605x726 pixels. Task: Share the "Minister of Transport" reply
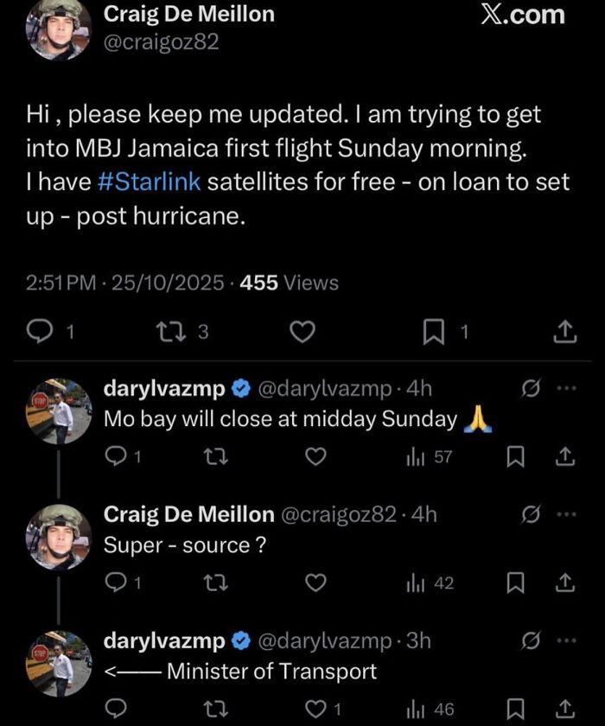pyautogui.click(x=564, y=710)
